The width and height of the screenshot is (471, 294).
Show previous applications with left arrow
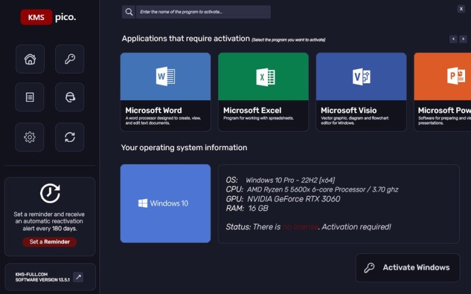point(453,39)
